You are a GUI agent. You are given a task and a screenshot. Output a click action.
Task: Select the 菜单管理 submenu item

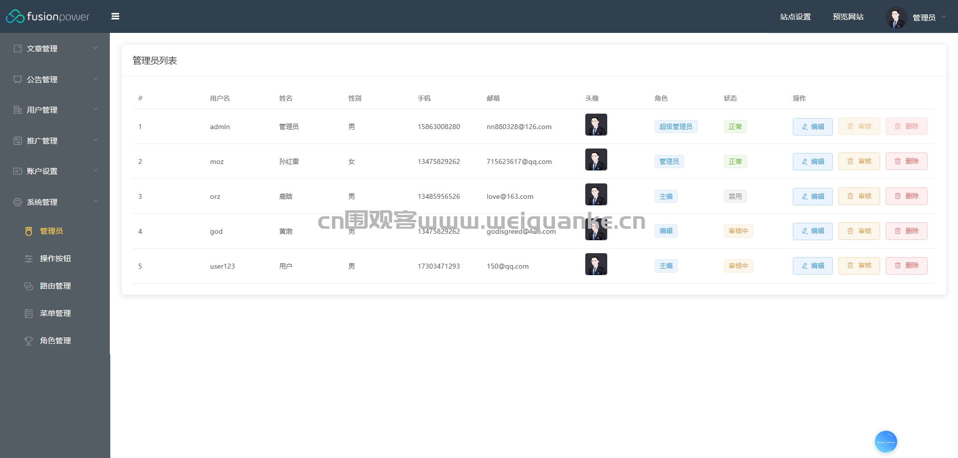pos(55,313)
